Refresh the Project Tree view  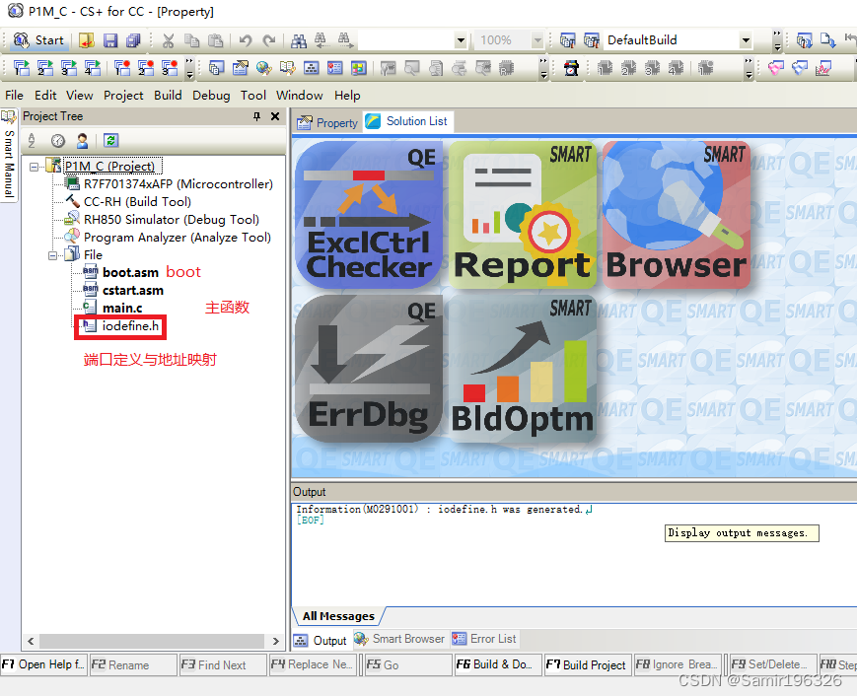110,140
